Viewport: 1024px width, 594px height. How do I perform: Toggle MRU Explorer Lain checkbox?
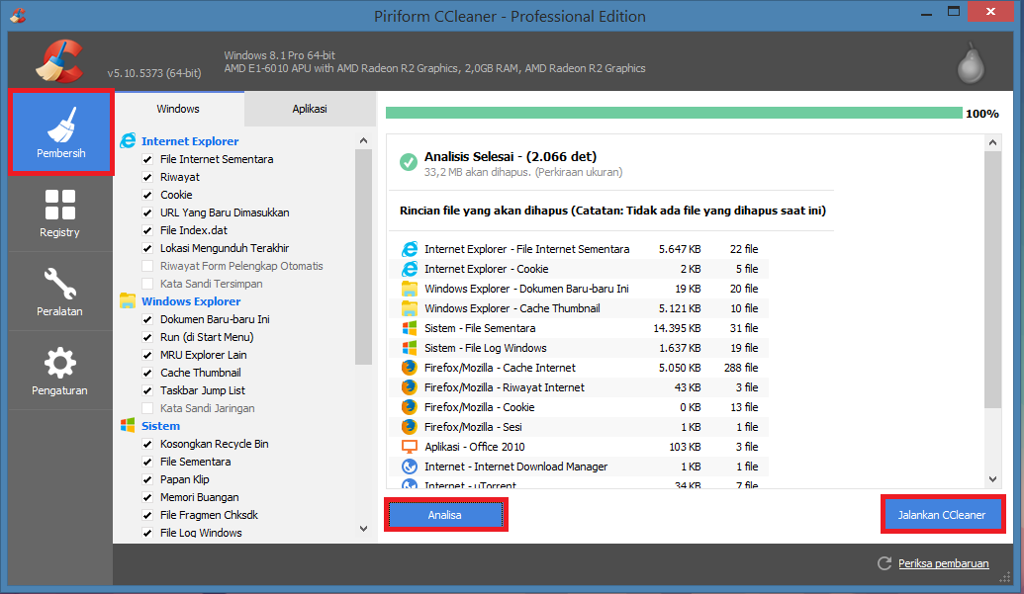click(147, 355)
